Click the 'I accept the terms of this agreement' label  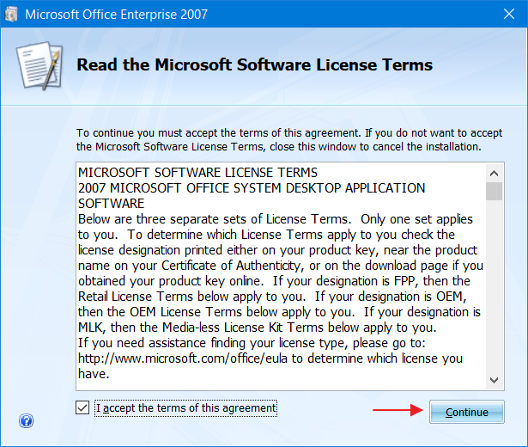[x=186, y=408]
